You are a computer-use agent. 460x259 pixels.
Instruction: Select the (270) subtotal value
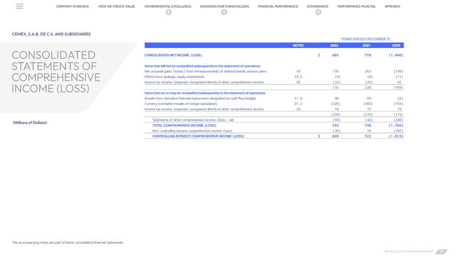coord(368,115)
